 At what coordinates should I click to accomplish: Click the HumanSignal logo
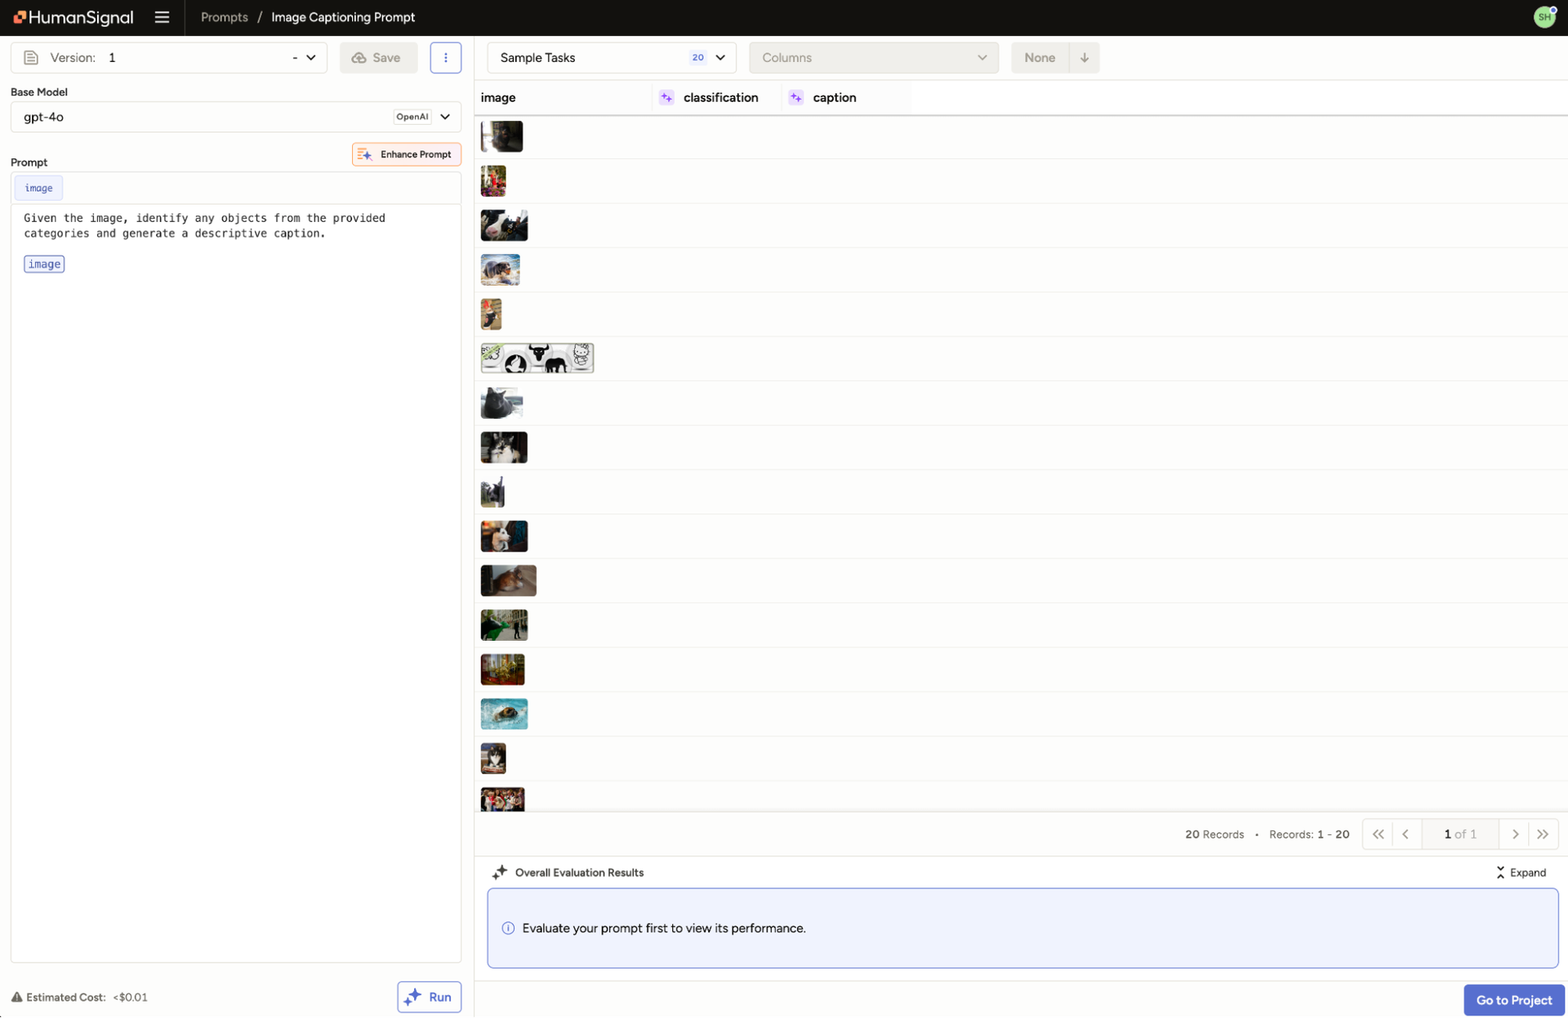[x=73, y=17]
